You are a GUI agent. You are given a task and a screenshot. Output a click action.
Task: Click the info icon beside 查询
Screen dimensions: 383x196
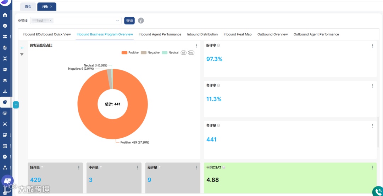pyautogui.click(x=141, y=21)
